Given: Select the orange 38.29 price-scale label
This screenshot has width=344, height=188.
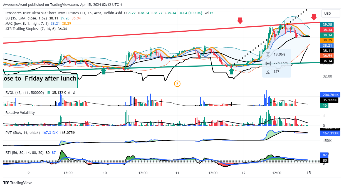Looking at the screenshot, I should [327, 40].
